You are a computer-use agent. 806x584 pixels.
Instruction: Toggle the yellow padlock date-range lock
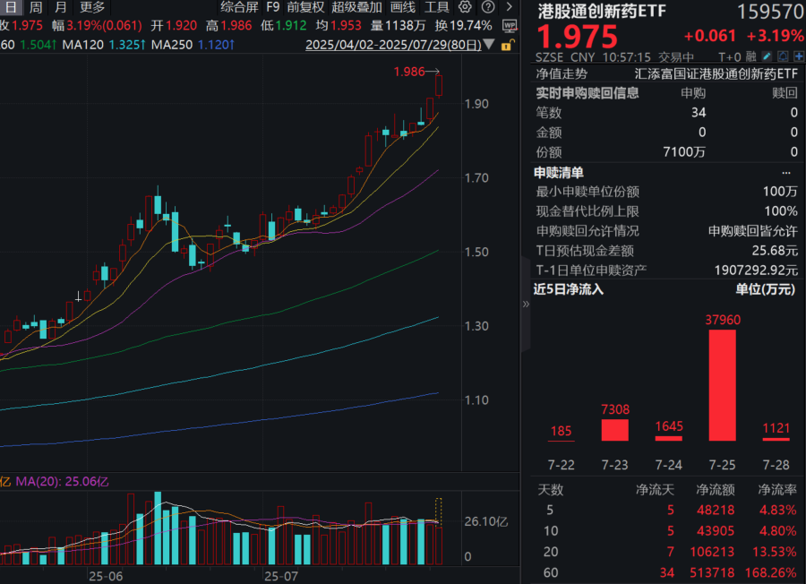coord(508,45)
